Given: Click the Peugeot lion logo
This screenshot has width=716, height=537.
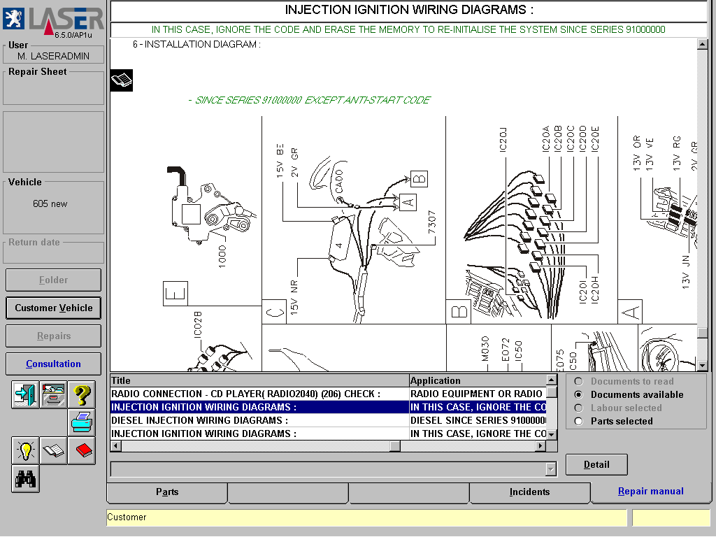Looking at the screenshot, I should tap(13, 19).
